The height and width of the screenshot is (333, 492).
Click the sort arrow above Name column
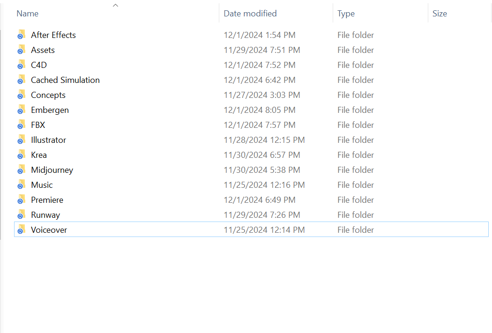pyautogui.click(x=115, y=5)
